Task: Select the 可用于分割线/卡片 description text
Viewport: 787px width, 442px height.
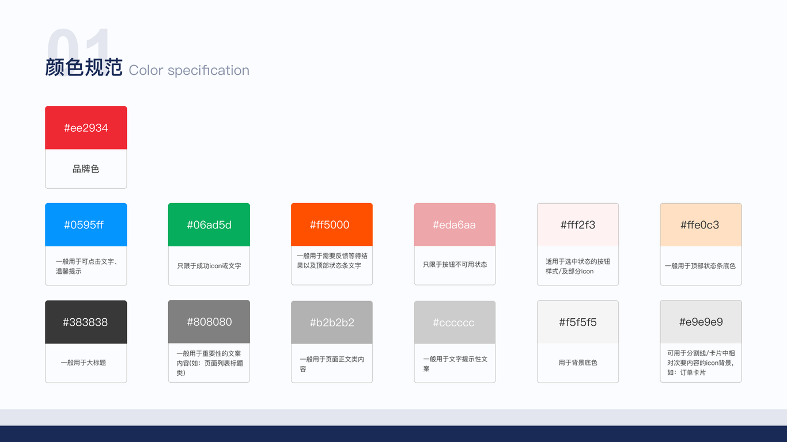Action: point(701,363)
